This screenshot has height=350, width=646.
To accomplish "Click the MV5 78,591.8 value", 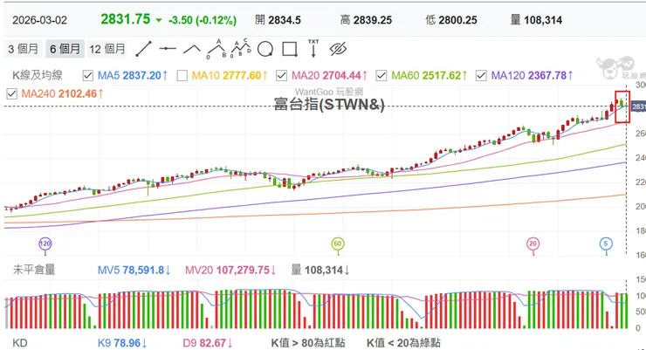I will (134, 270).
